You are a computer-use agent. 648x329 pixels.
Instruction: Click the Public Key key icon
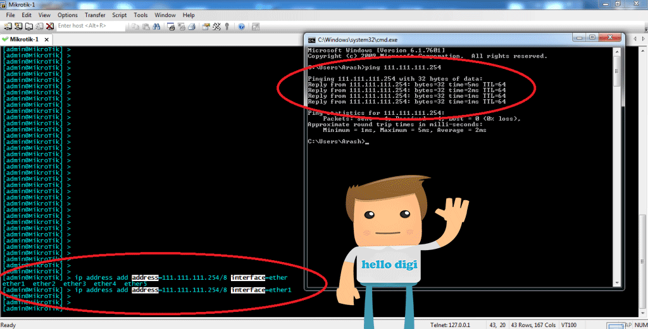click(x=227, y=27)
